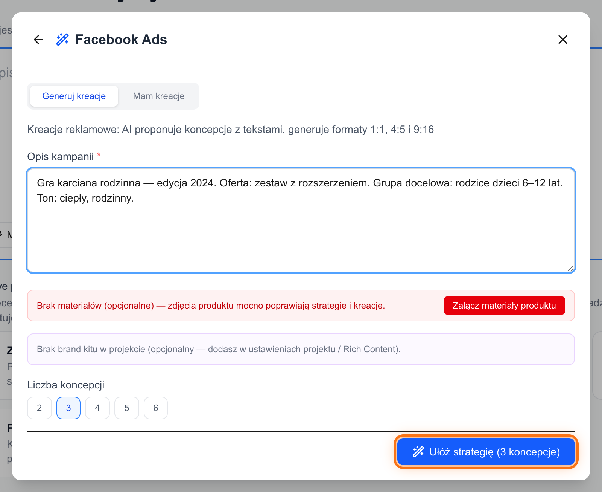Click the Liczba koncepcji label
Screen dimensions: 602x492
(66, 385)
